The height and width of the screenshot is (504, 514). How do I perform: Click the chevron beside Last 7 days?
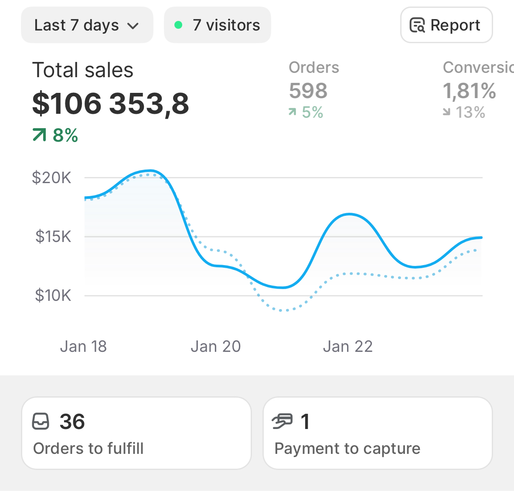[x=133, y=26]
